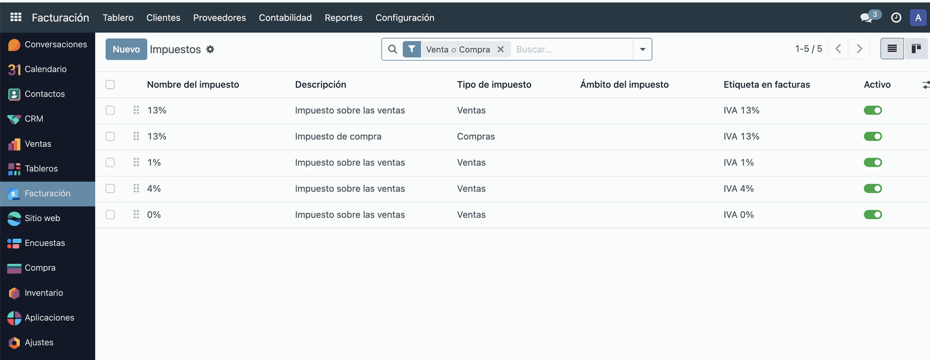Open the Clientes menu
Image resolution: width=930 pixels, height=360 pixels.
click(163, 17)
